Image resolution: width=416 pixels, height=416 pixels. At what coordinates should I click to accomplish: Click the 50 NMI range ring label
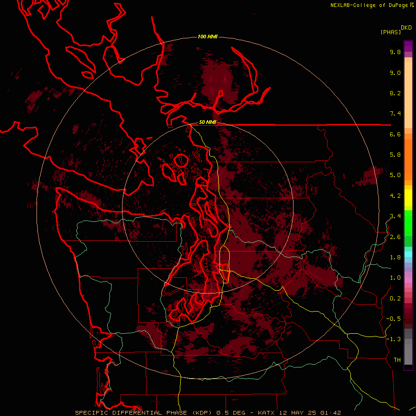tap(208, 122)
